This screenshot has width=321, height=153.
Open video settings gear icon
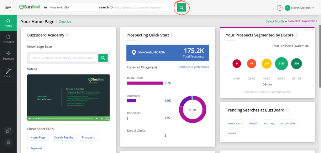click(x=102, y=118)
